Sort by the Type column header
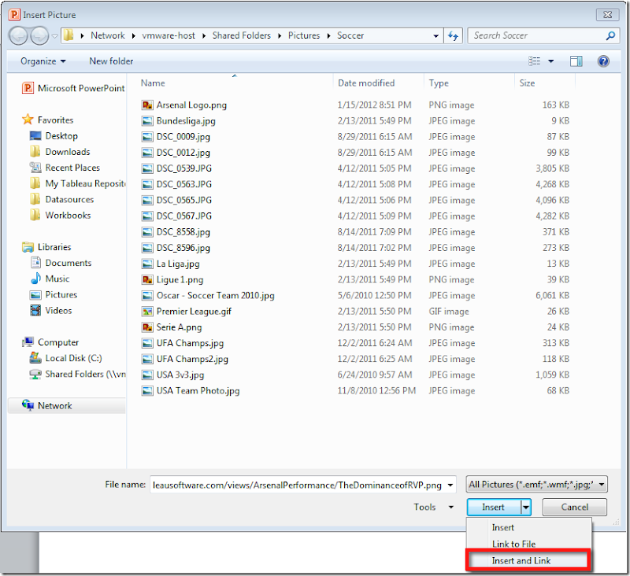This screenshot has height=576, width=630. [439, 83]
